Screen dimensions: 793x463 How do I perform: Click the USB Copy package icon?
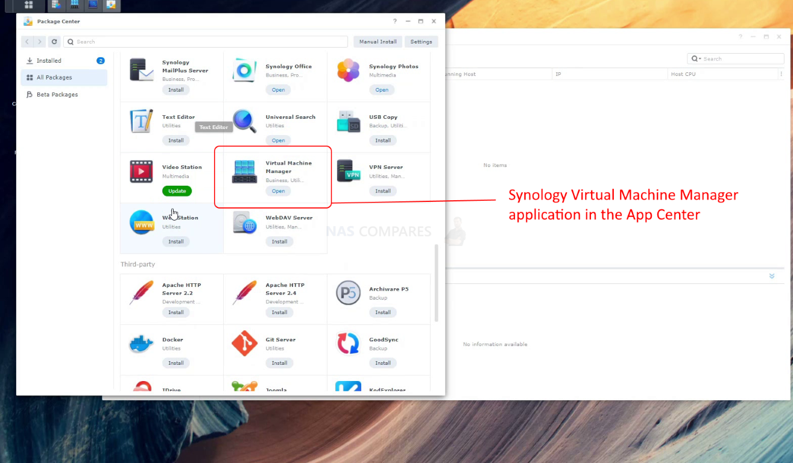pos(349,121)
